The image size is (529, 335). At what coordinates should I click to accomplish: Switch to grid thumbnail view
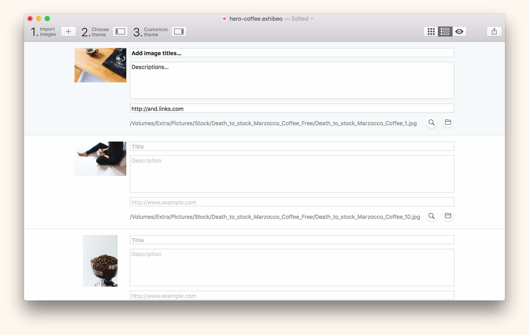click(x=431, y=31)
